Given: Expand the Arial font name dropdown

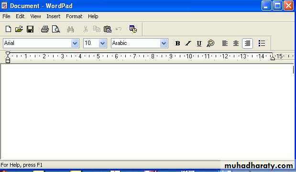Looking at the screenshot, I should (x=75, y=43).
